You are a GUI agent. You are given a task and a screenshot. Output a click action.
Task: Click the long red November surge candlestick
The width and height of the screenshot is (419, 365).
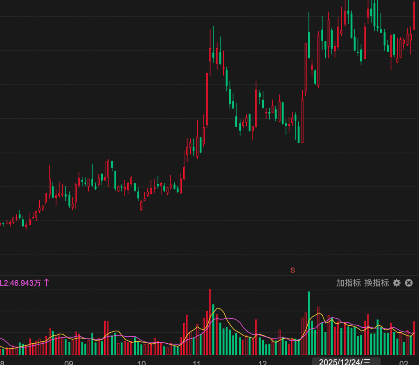click(207, 99)
